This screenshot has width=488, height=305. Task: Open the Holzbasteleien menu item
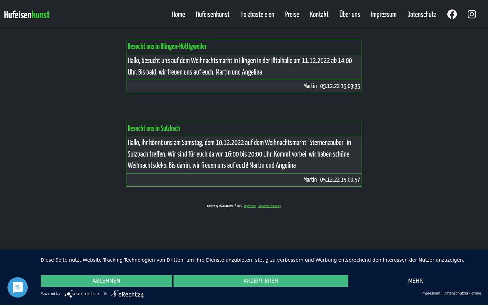257,15
